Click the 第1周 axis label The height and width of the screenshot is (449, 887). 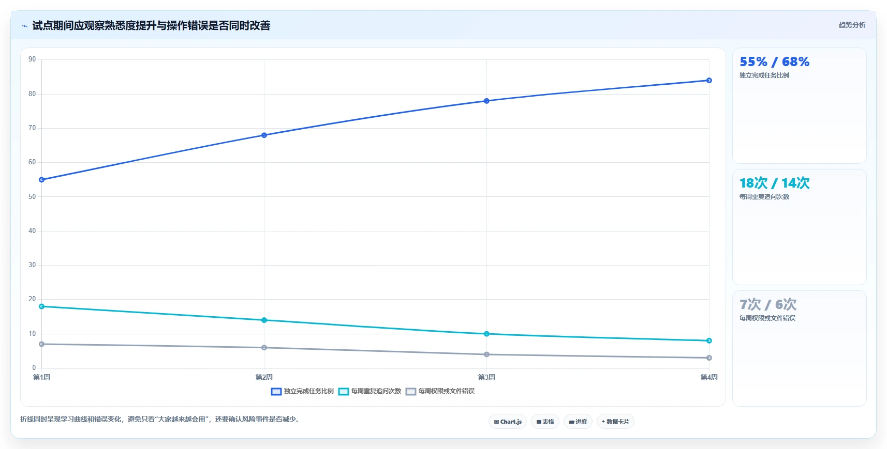click(42, 378)
